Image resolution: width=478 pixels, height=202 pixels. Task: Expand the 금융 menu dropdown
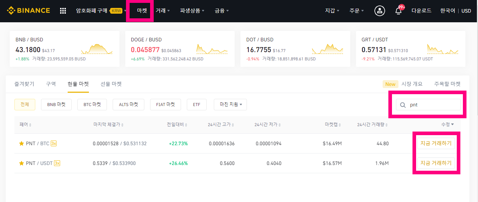tap(222, 11)
